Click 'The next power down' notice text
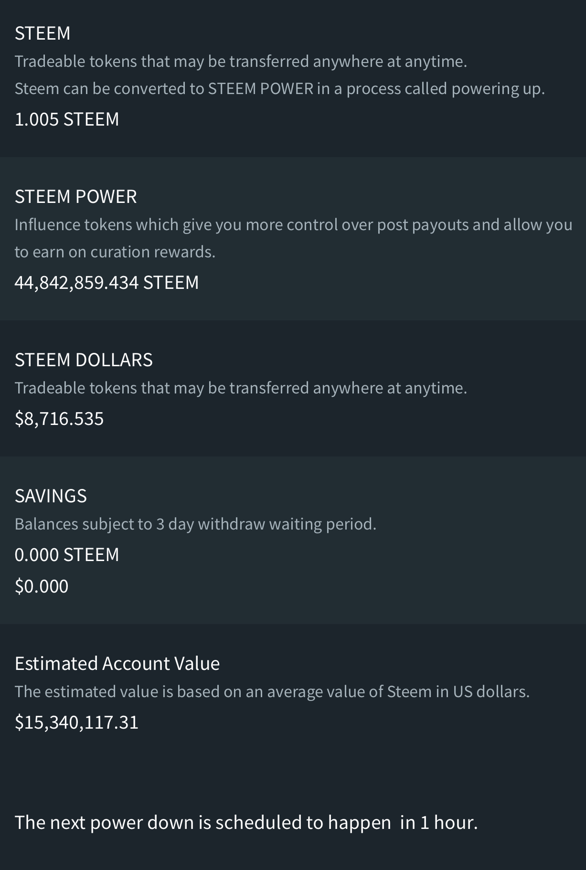Viewport: 586px width, 870px height. click(202, 823)
